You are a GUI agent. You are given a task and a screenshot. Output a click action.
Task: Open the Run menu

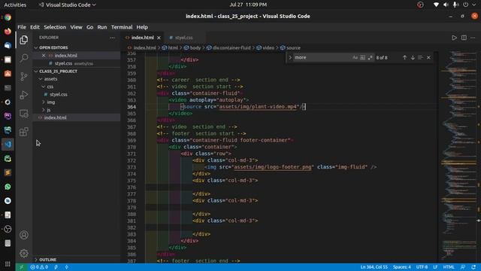click(x=102, y=27)
